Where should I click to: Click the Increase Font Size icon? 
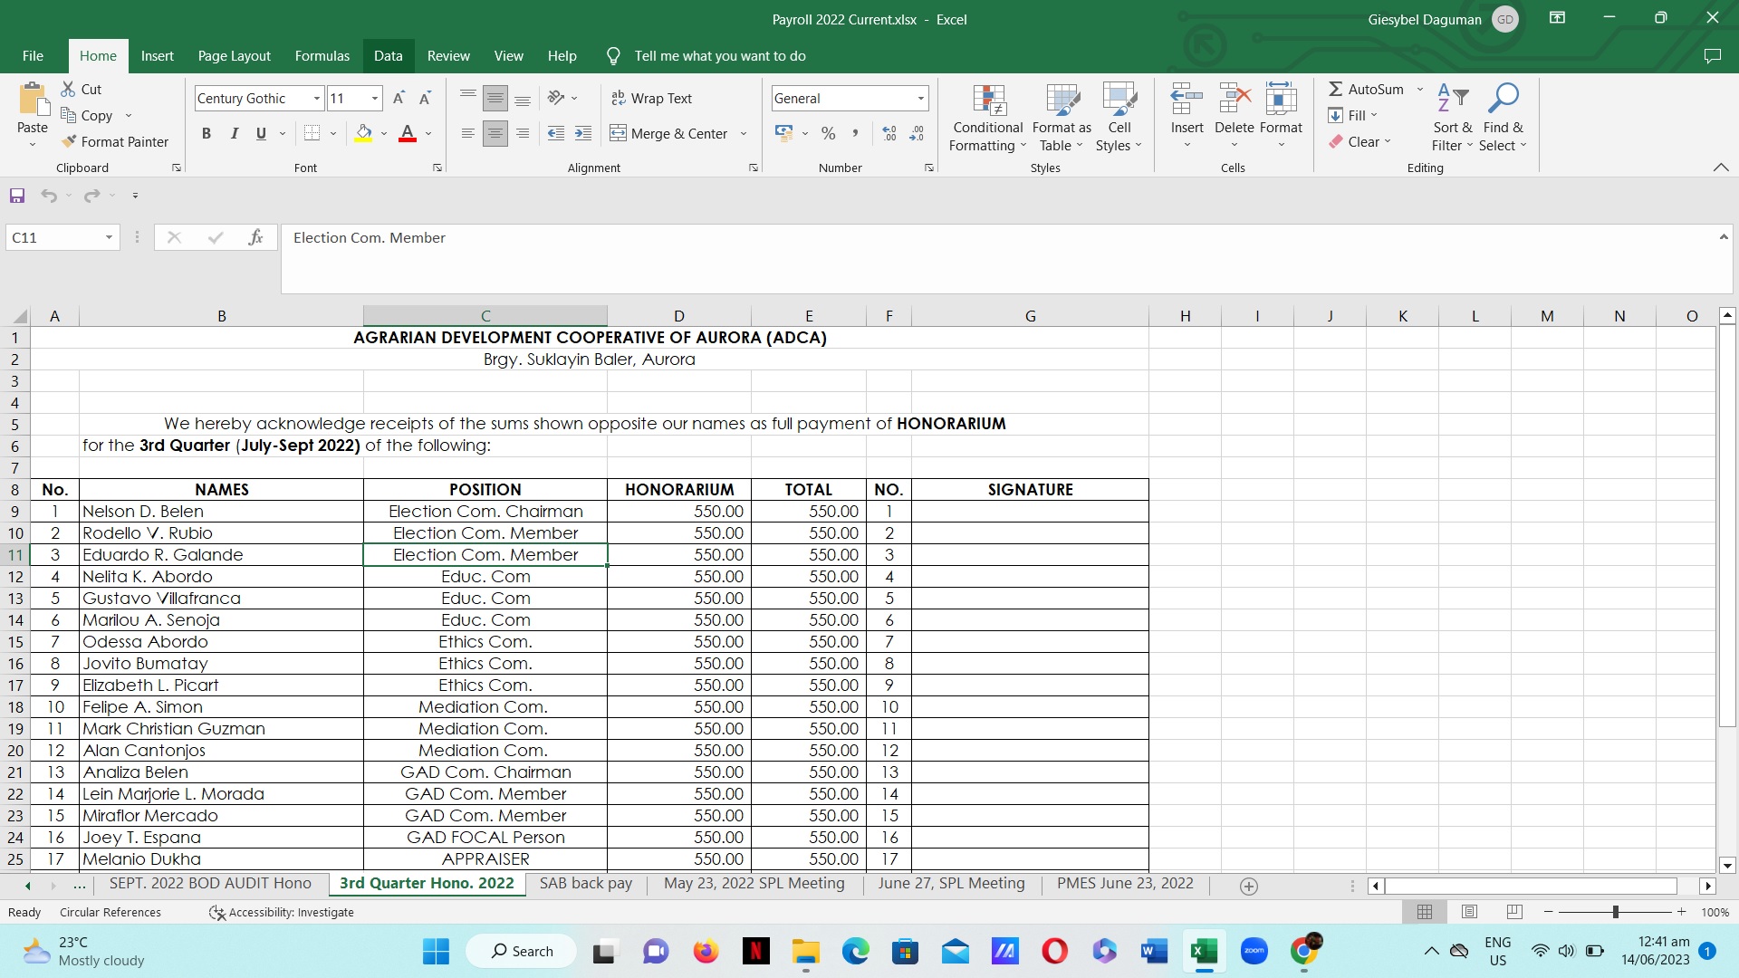399,98
